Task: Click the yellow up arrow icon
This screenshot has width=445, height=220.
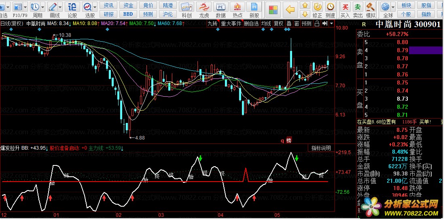Action: [305, 5]
